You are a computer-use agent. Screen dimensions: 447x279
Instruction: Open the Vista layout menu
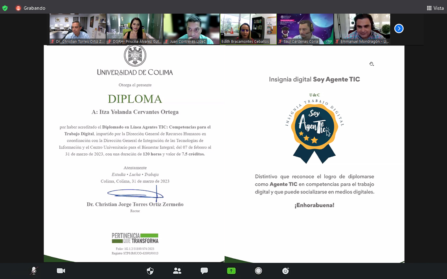coord(435,8)
